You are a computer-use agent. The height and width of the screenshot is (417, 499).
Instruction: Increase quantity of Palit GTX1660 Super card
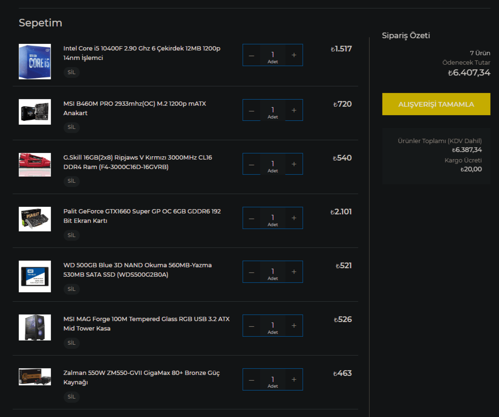click(x=294, y=218)
